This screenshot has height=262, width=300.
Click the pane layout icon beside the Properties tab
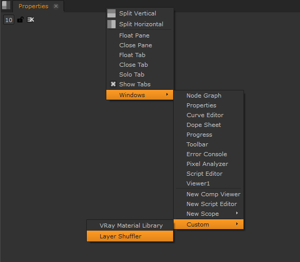coord(6,5)
